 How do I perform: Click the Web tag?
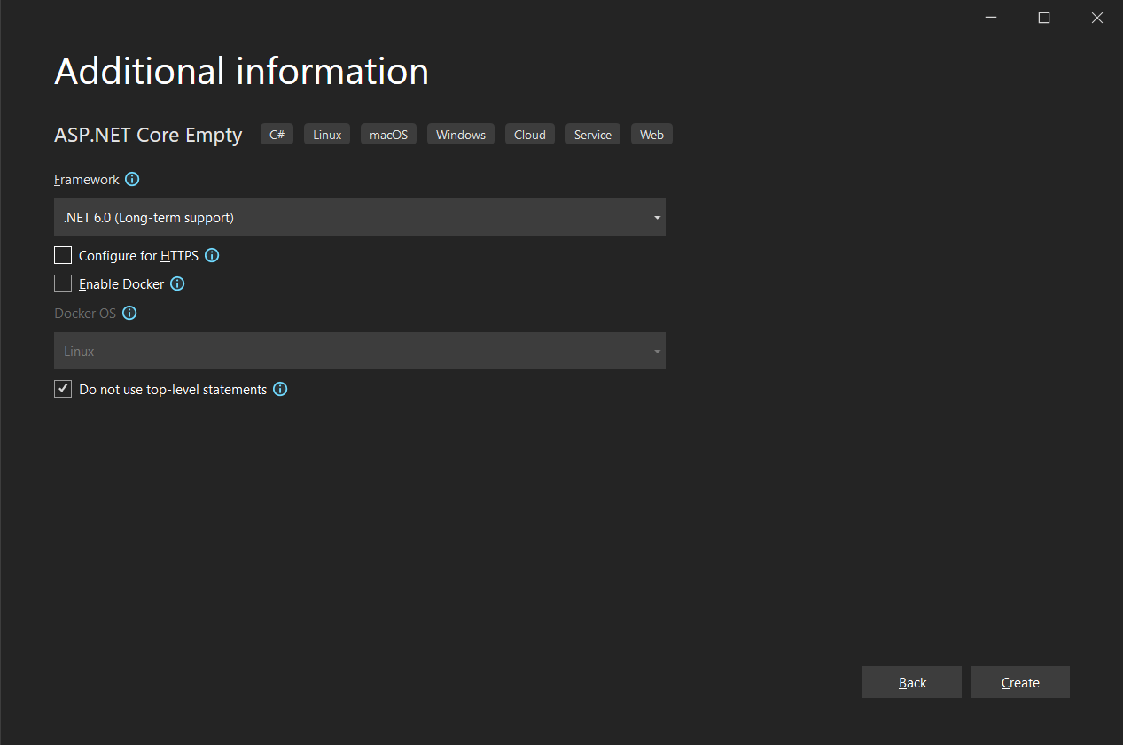pos(651,135)
